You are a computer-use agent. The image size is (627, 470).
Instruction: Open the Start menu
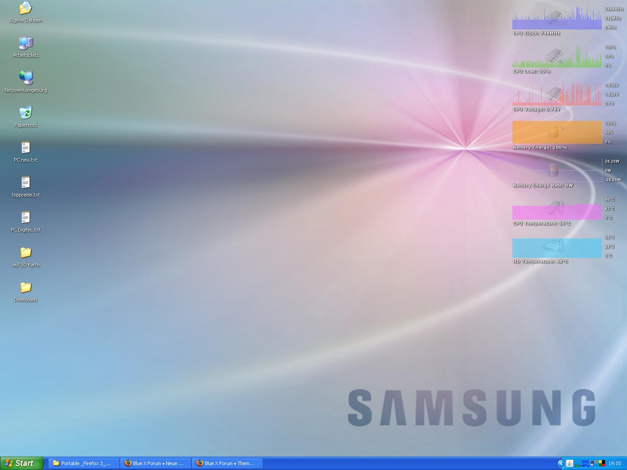(22, 463)
